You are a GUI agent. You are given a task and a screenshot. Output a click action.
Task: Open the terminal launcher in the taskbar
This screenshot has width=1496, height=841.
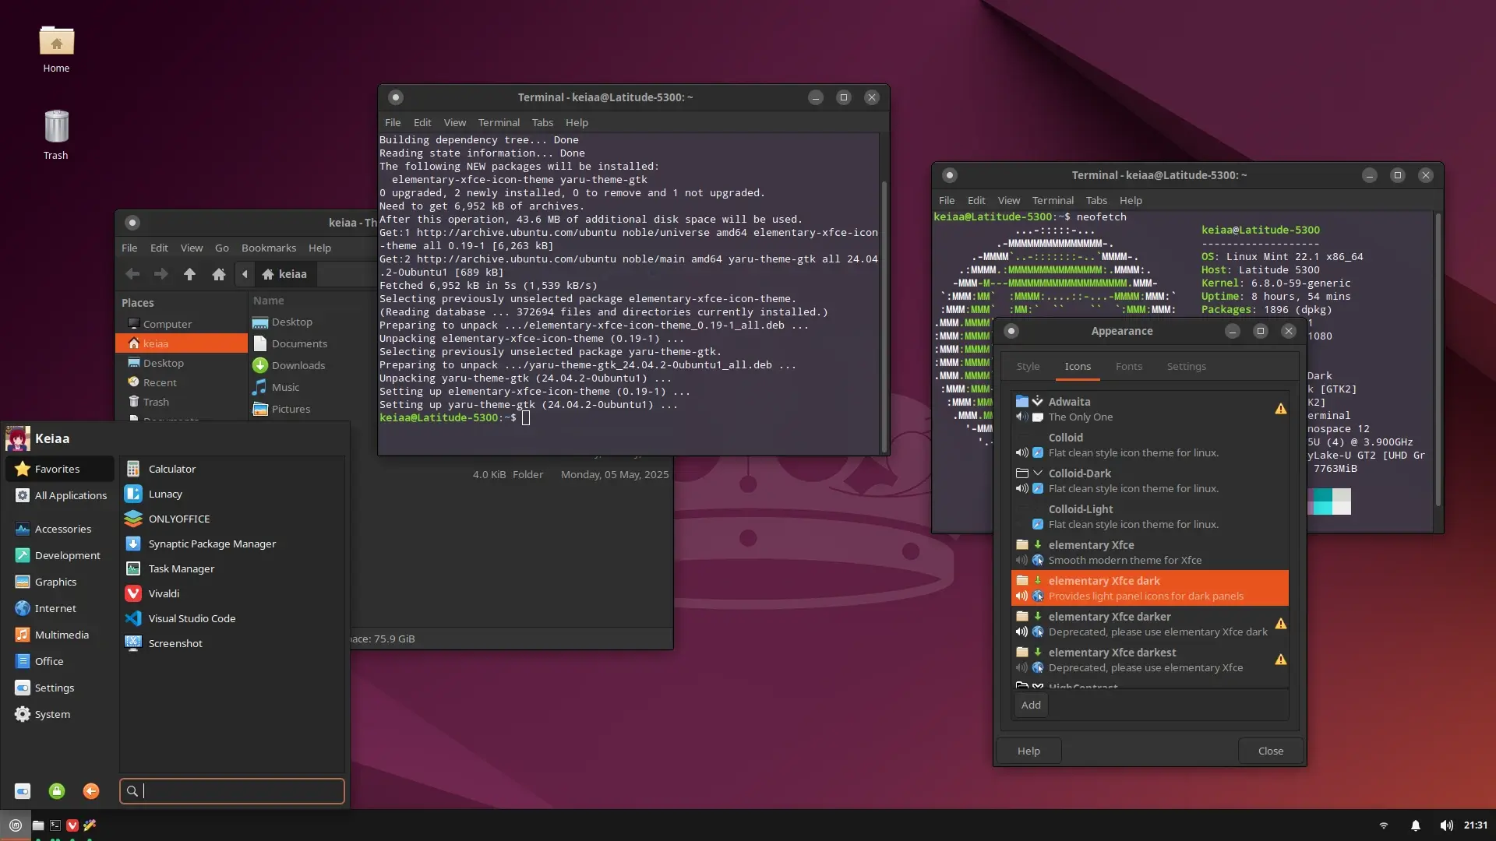(x=55, y=825)
